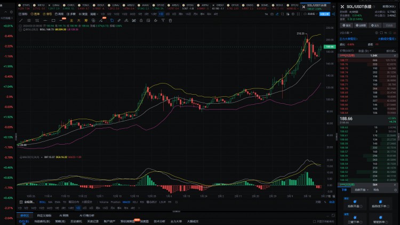
Task: Select the ruler measurement tool
Action: pyautogui.click(x=119, y=20)
